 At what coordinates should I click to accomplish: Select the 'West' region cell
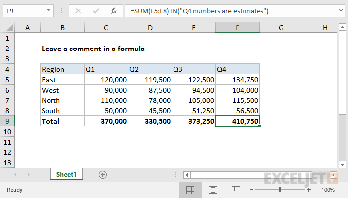tap(62, 90)
